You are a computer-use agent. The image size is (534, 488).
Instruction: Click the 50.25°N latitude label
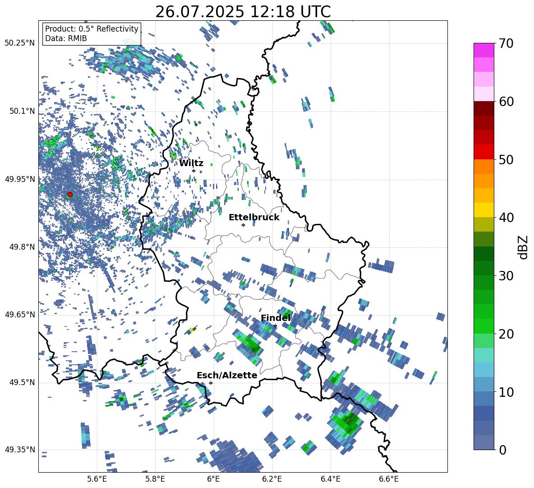click(x=20, y=43)
